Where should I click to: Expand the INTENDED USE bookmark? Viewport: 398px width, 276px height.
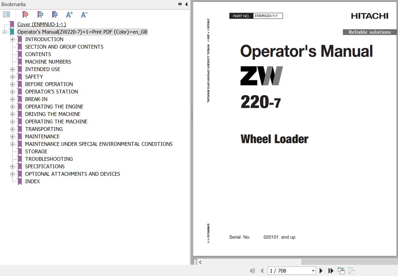click(12, 69)
